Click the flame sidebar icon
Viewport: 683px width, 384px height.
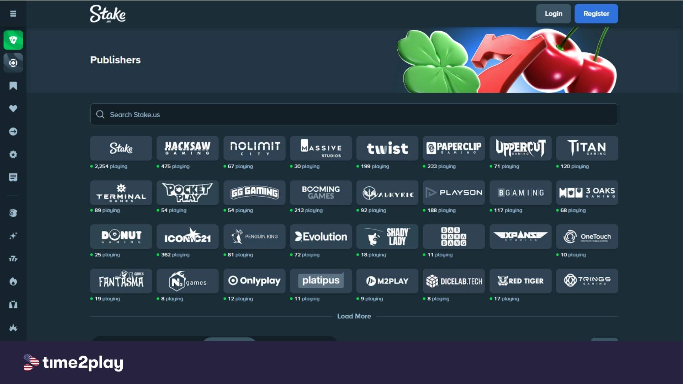coord(13,282)
